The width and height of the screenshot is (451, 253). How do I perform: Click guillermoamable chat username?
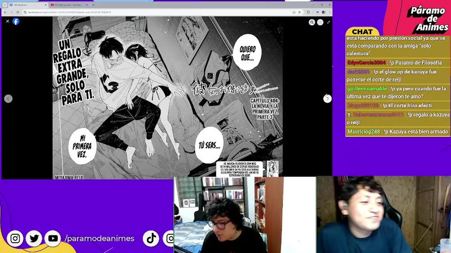pyautogui.click(x=367, y=89)
